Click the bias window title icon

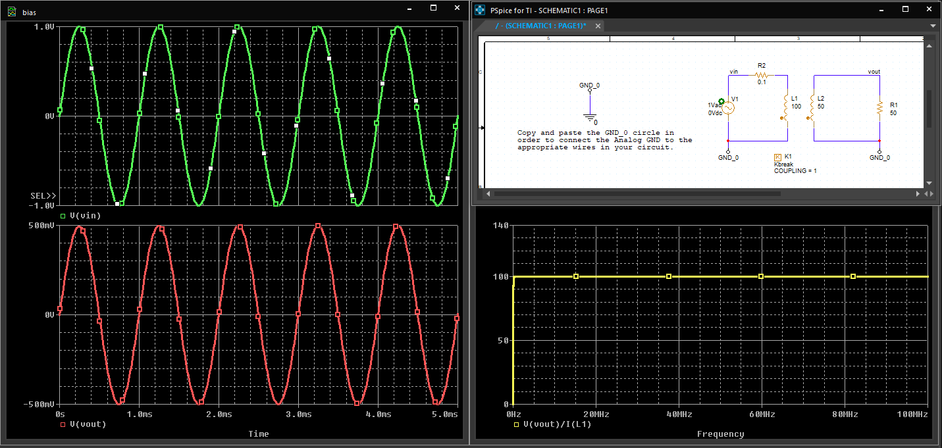(11, 12)
